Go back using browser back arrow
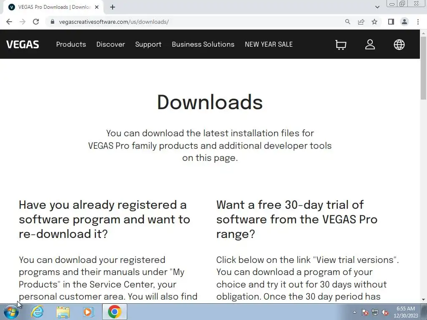Viewport: 427px width, 320px height. (9, 22)
